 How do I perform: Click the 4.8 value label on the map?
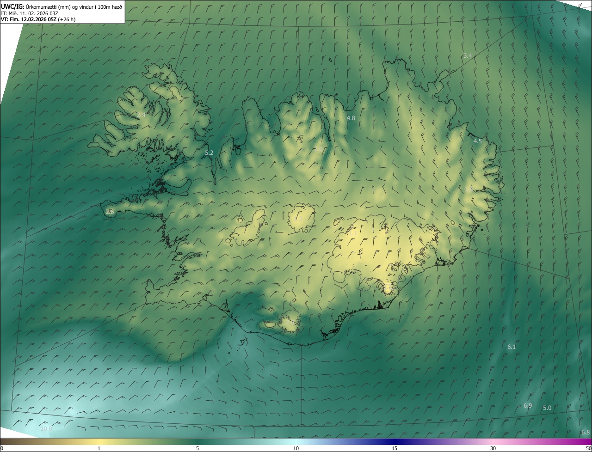pos(351,118)
